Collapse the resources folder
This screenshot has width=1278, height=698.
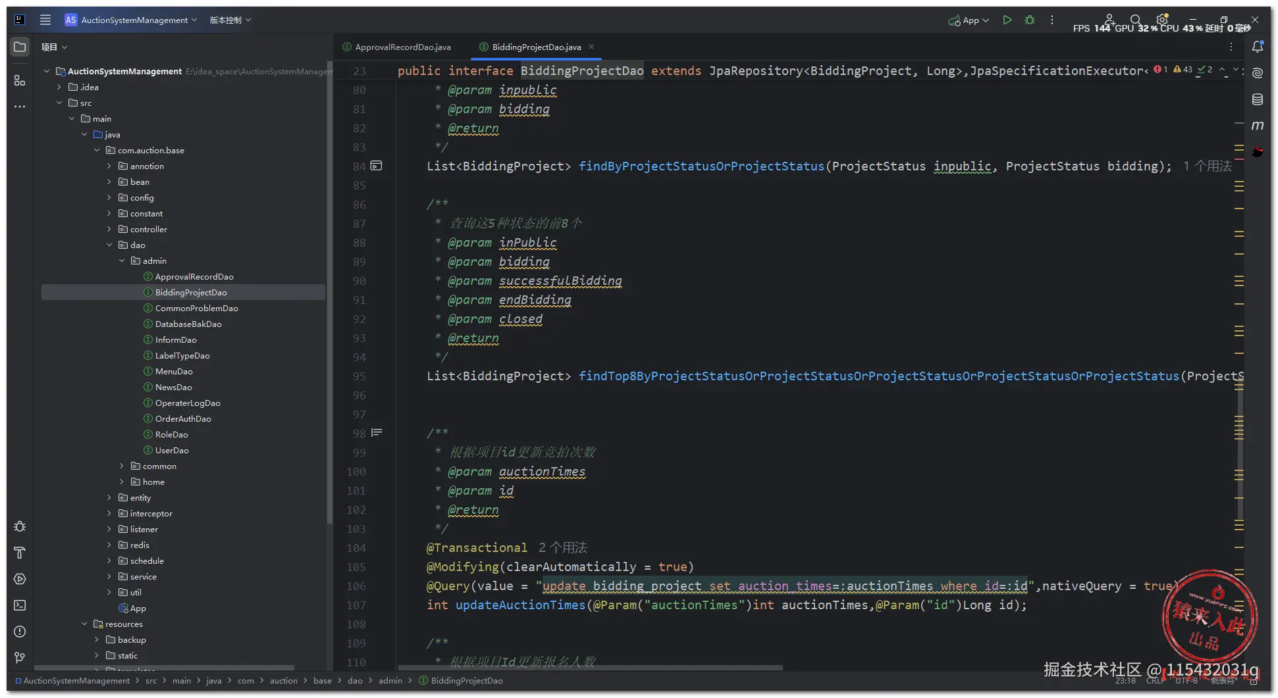pyautogui.click(x=84, y=624)
